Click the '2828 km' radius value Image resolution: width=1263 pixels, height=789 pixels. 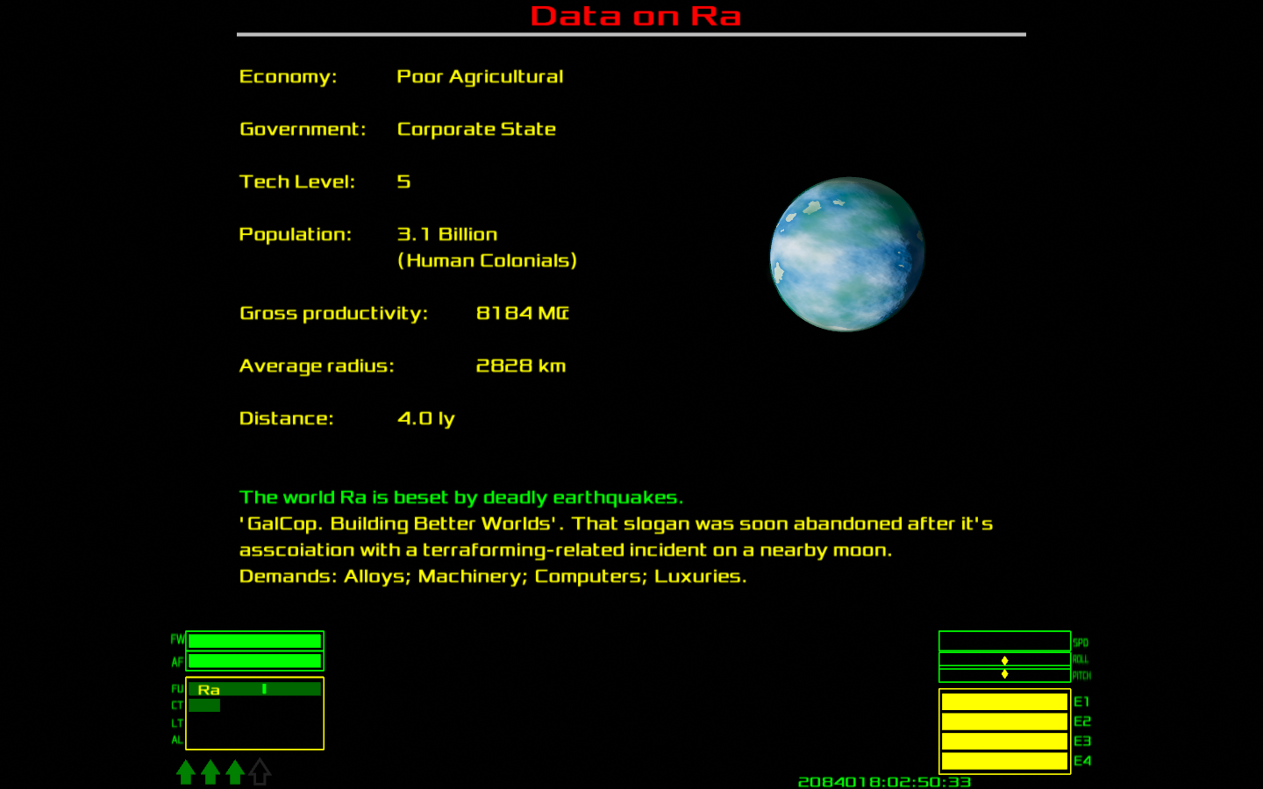coord(521,366)
